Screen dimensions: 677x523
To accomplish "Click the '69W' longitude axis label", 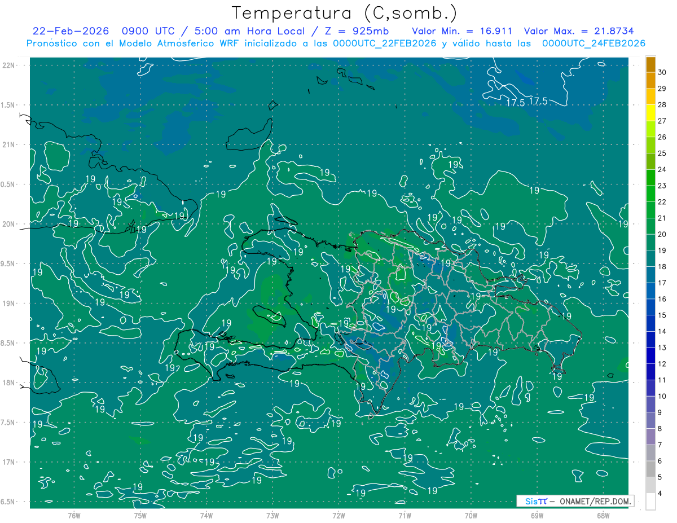I will click(537, 515).
